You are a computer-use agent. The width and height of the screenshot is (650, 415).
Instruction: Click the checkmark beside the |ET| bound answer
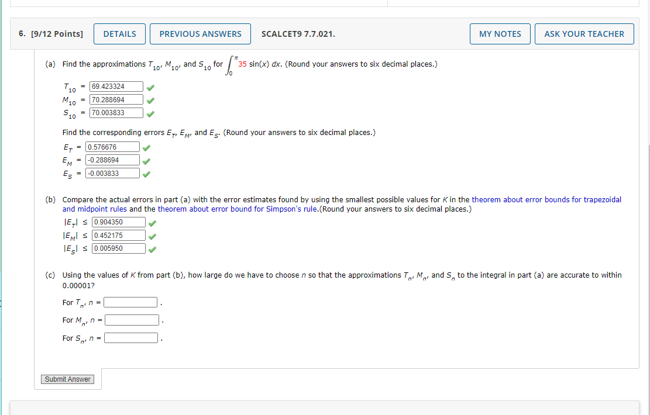[x=152, y=222]
